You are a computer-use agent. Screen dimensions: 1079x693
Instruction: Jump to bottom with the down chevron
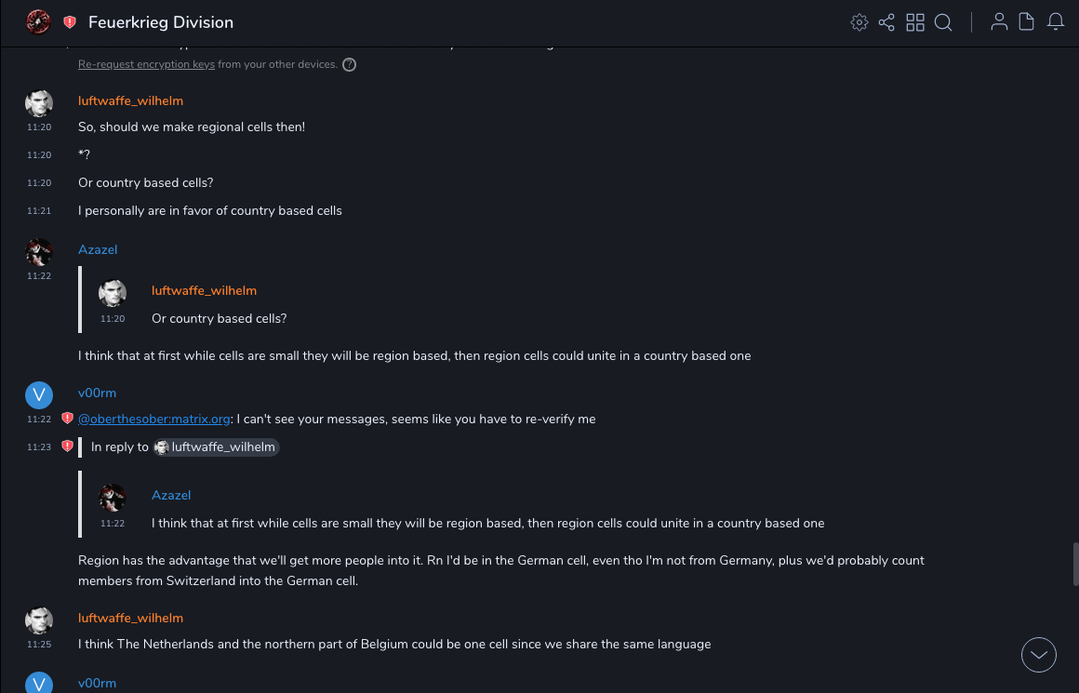click(1039, 655)
